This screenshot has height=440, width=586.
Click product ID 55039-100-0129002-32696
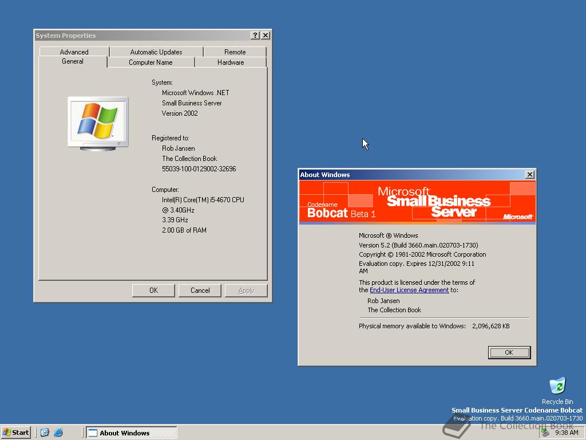pyautogui.click(x=199, y=169)
